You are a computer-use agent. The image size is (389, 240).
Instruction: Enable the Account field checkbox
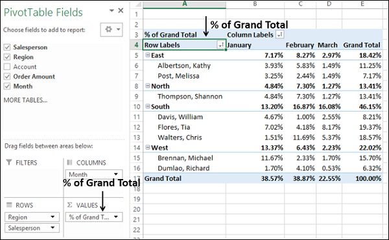7,67
